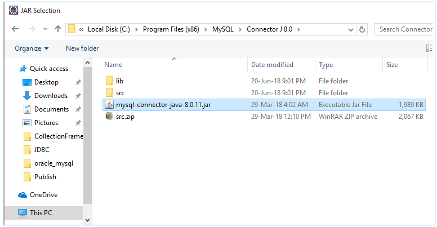Open address bar history dropdown

click(351, 29)
